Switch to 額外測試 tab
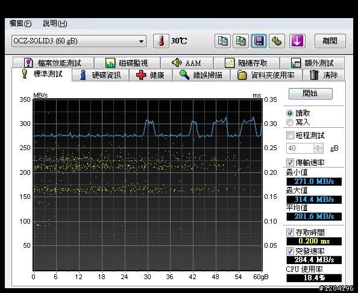 tap(312, 63)
